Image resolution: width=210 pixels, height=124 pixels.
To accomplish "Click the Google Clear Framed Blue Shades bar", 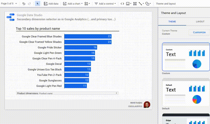I will point(88,36).
